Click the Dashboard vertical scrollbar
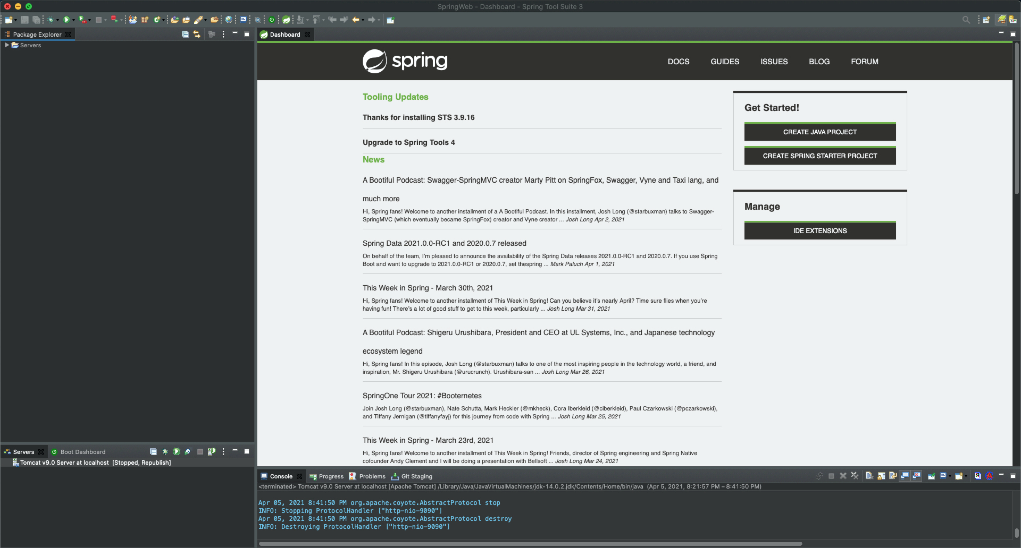The image size is (1021, 548). [x=1017, y=119]
